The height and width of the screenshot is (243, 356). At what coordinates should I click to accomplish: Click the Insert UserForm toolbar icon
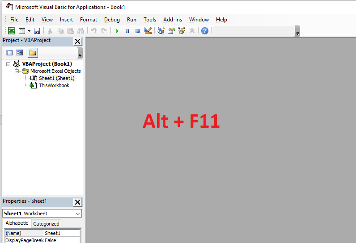click(22, 31)
